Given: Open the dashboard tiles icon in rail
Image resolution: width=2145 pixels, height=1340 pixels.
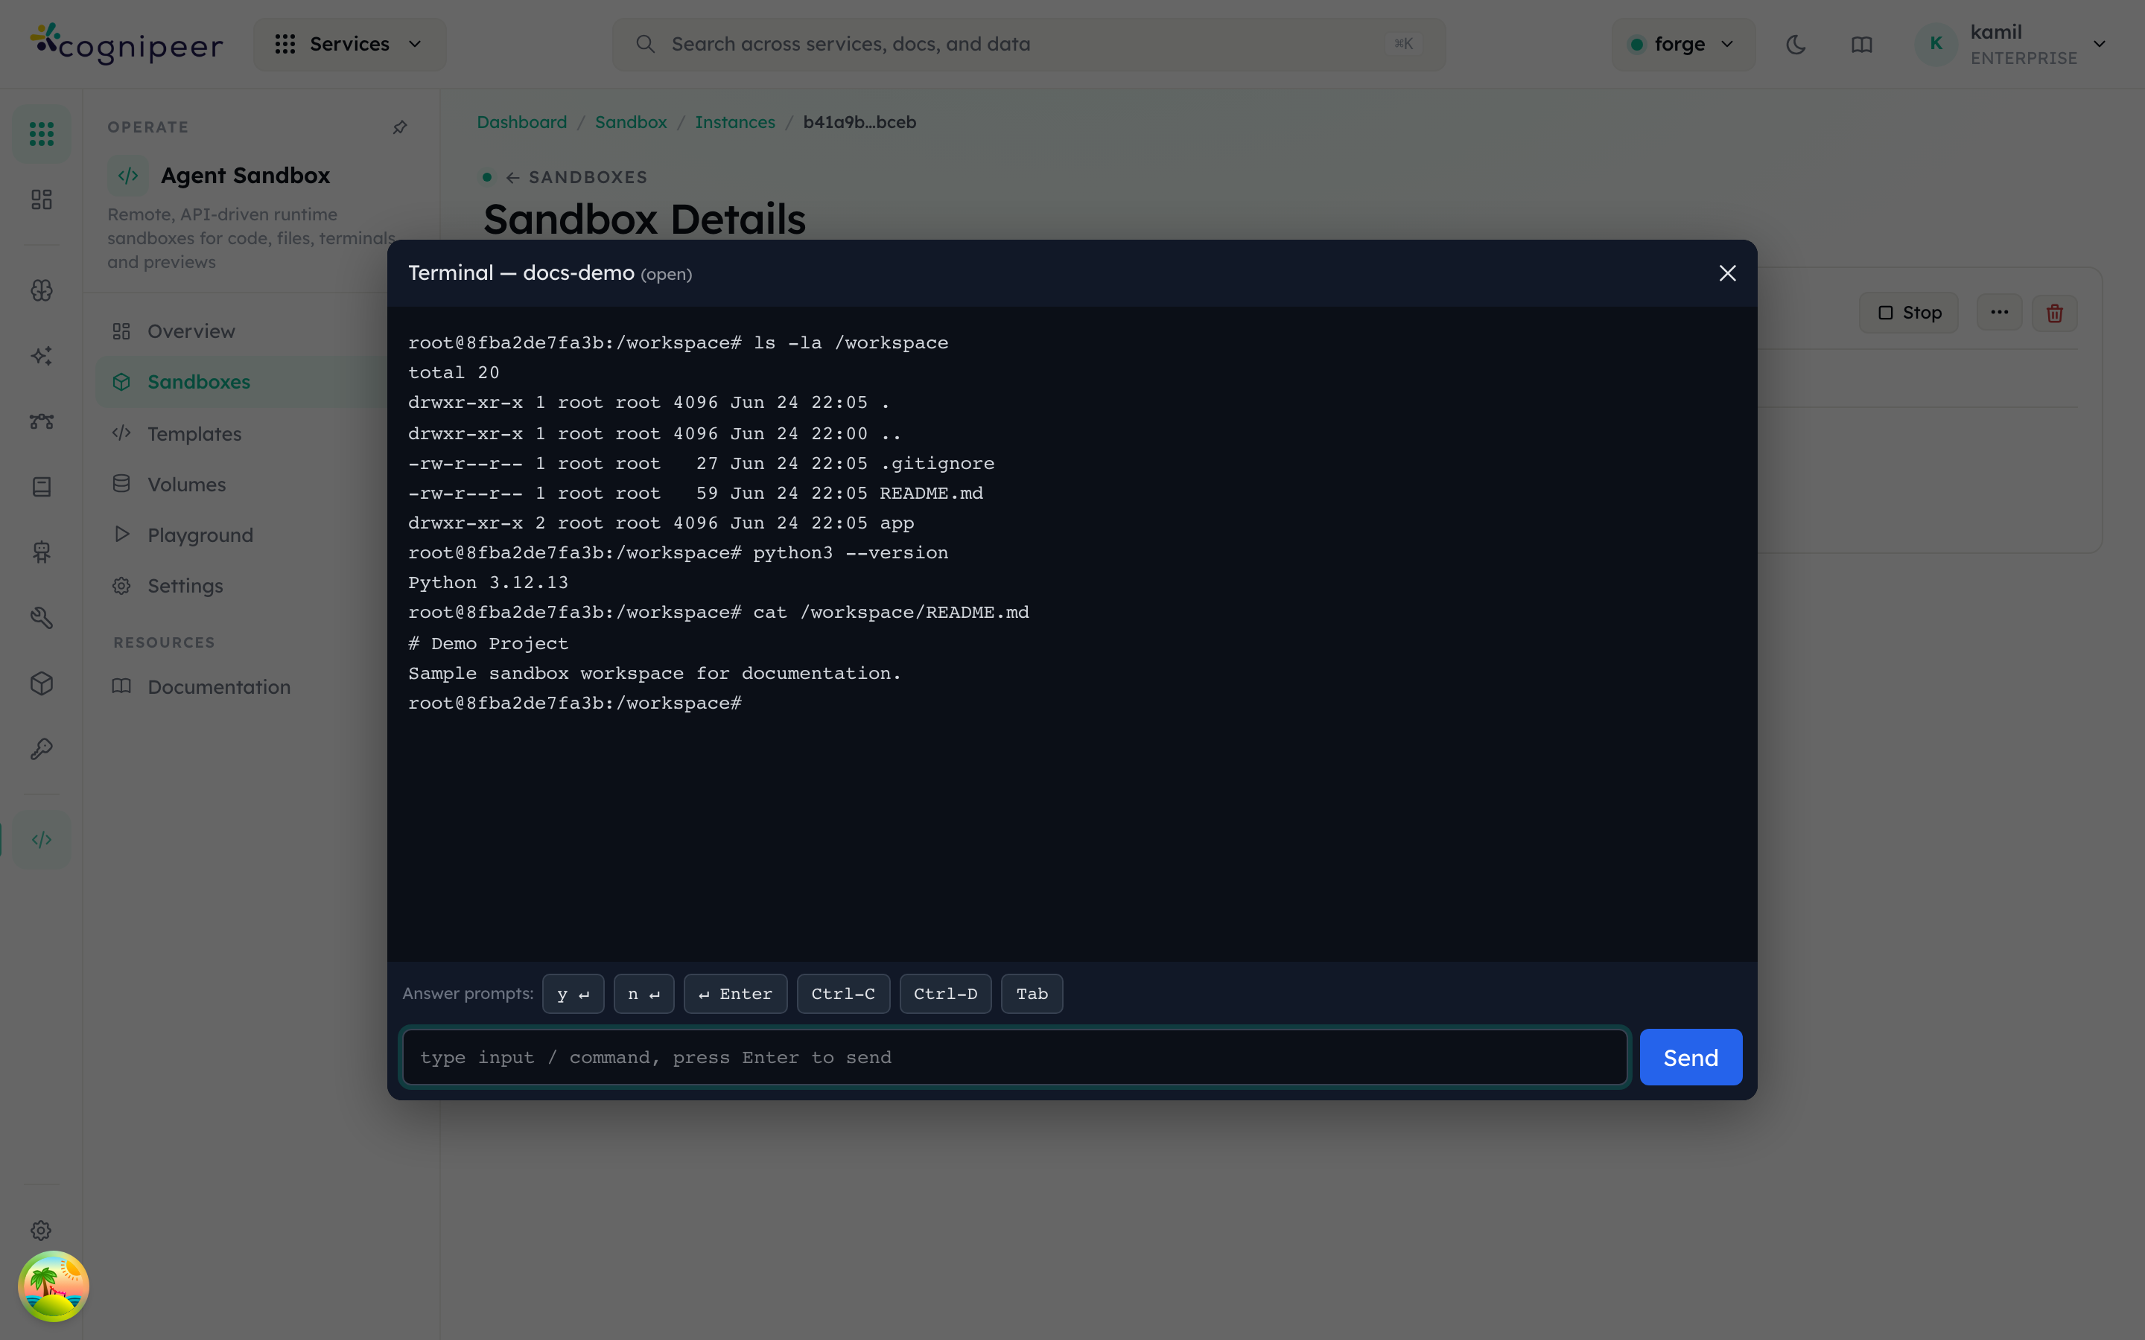Looking at the screenshot, I should coord(42,200).
